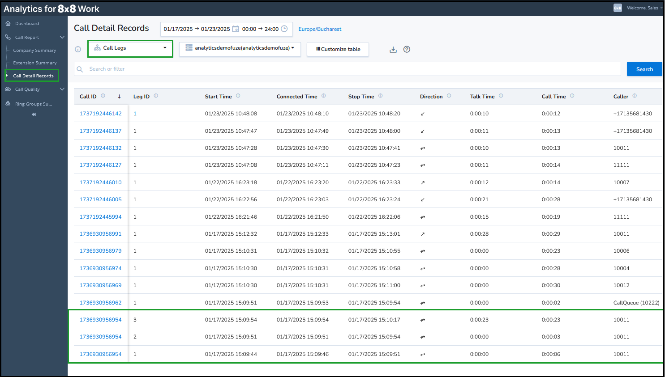
Task: Click Leg ID 1 link in first row
Action: [135, 114]
